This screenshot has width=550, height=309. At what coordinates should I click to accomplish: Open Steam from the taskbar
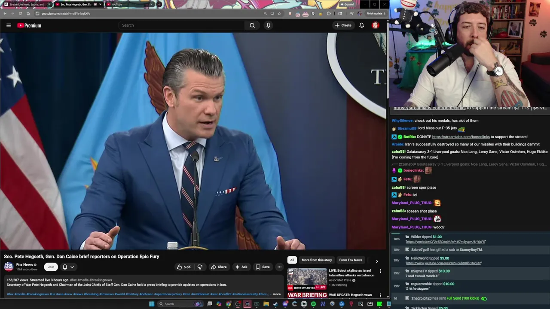(x=275, y=304)
